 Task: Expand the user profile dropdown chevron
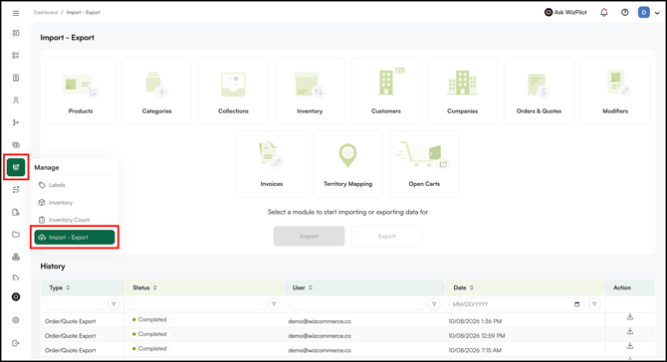click(657, 13)
